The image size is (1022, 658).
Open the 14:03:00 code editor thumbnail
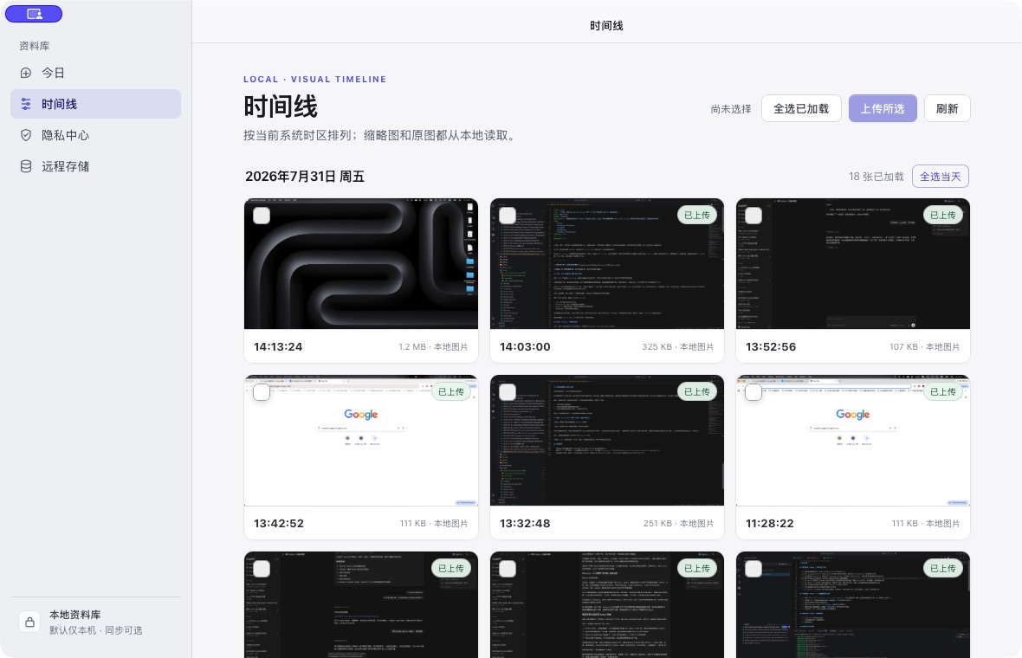(607, 264)
